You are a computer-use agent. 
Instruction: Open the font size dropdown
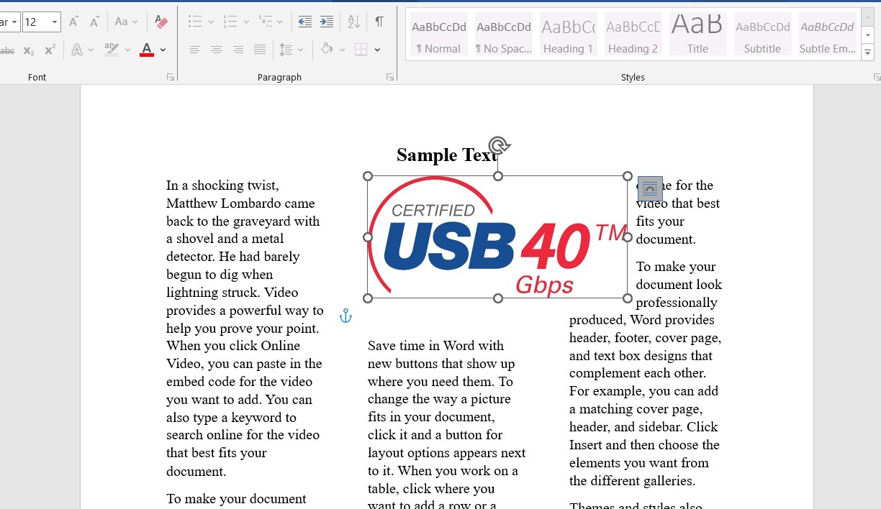(x=55, y=22)
